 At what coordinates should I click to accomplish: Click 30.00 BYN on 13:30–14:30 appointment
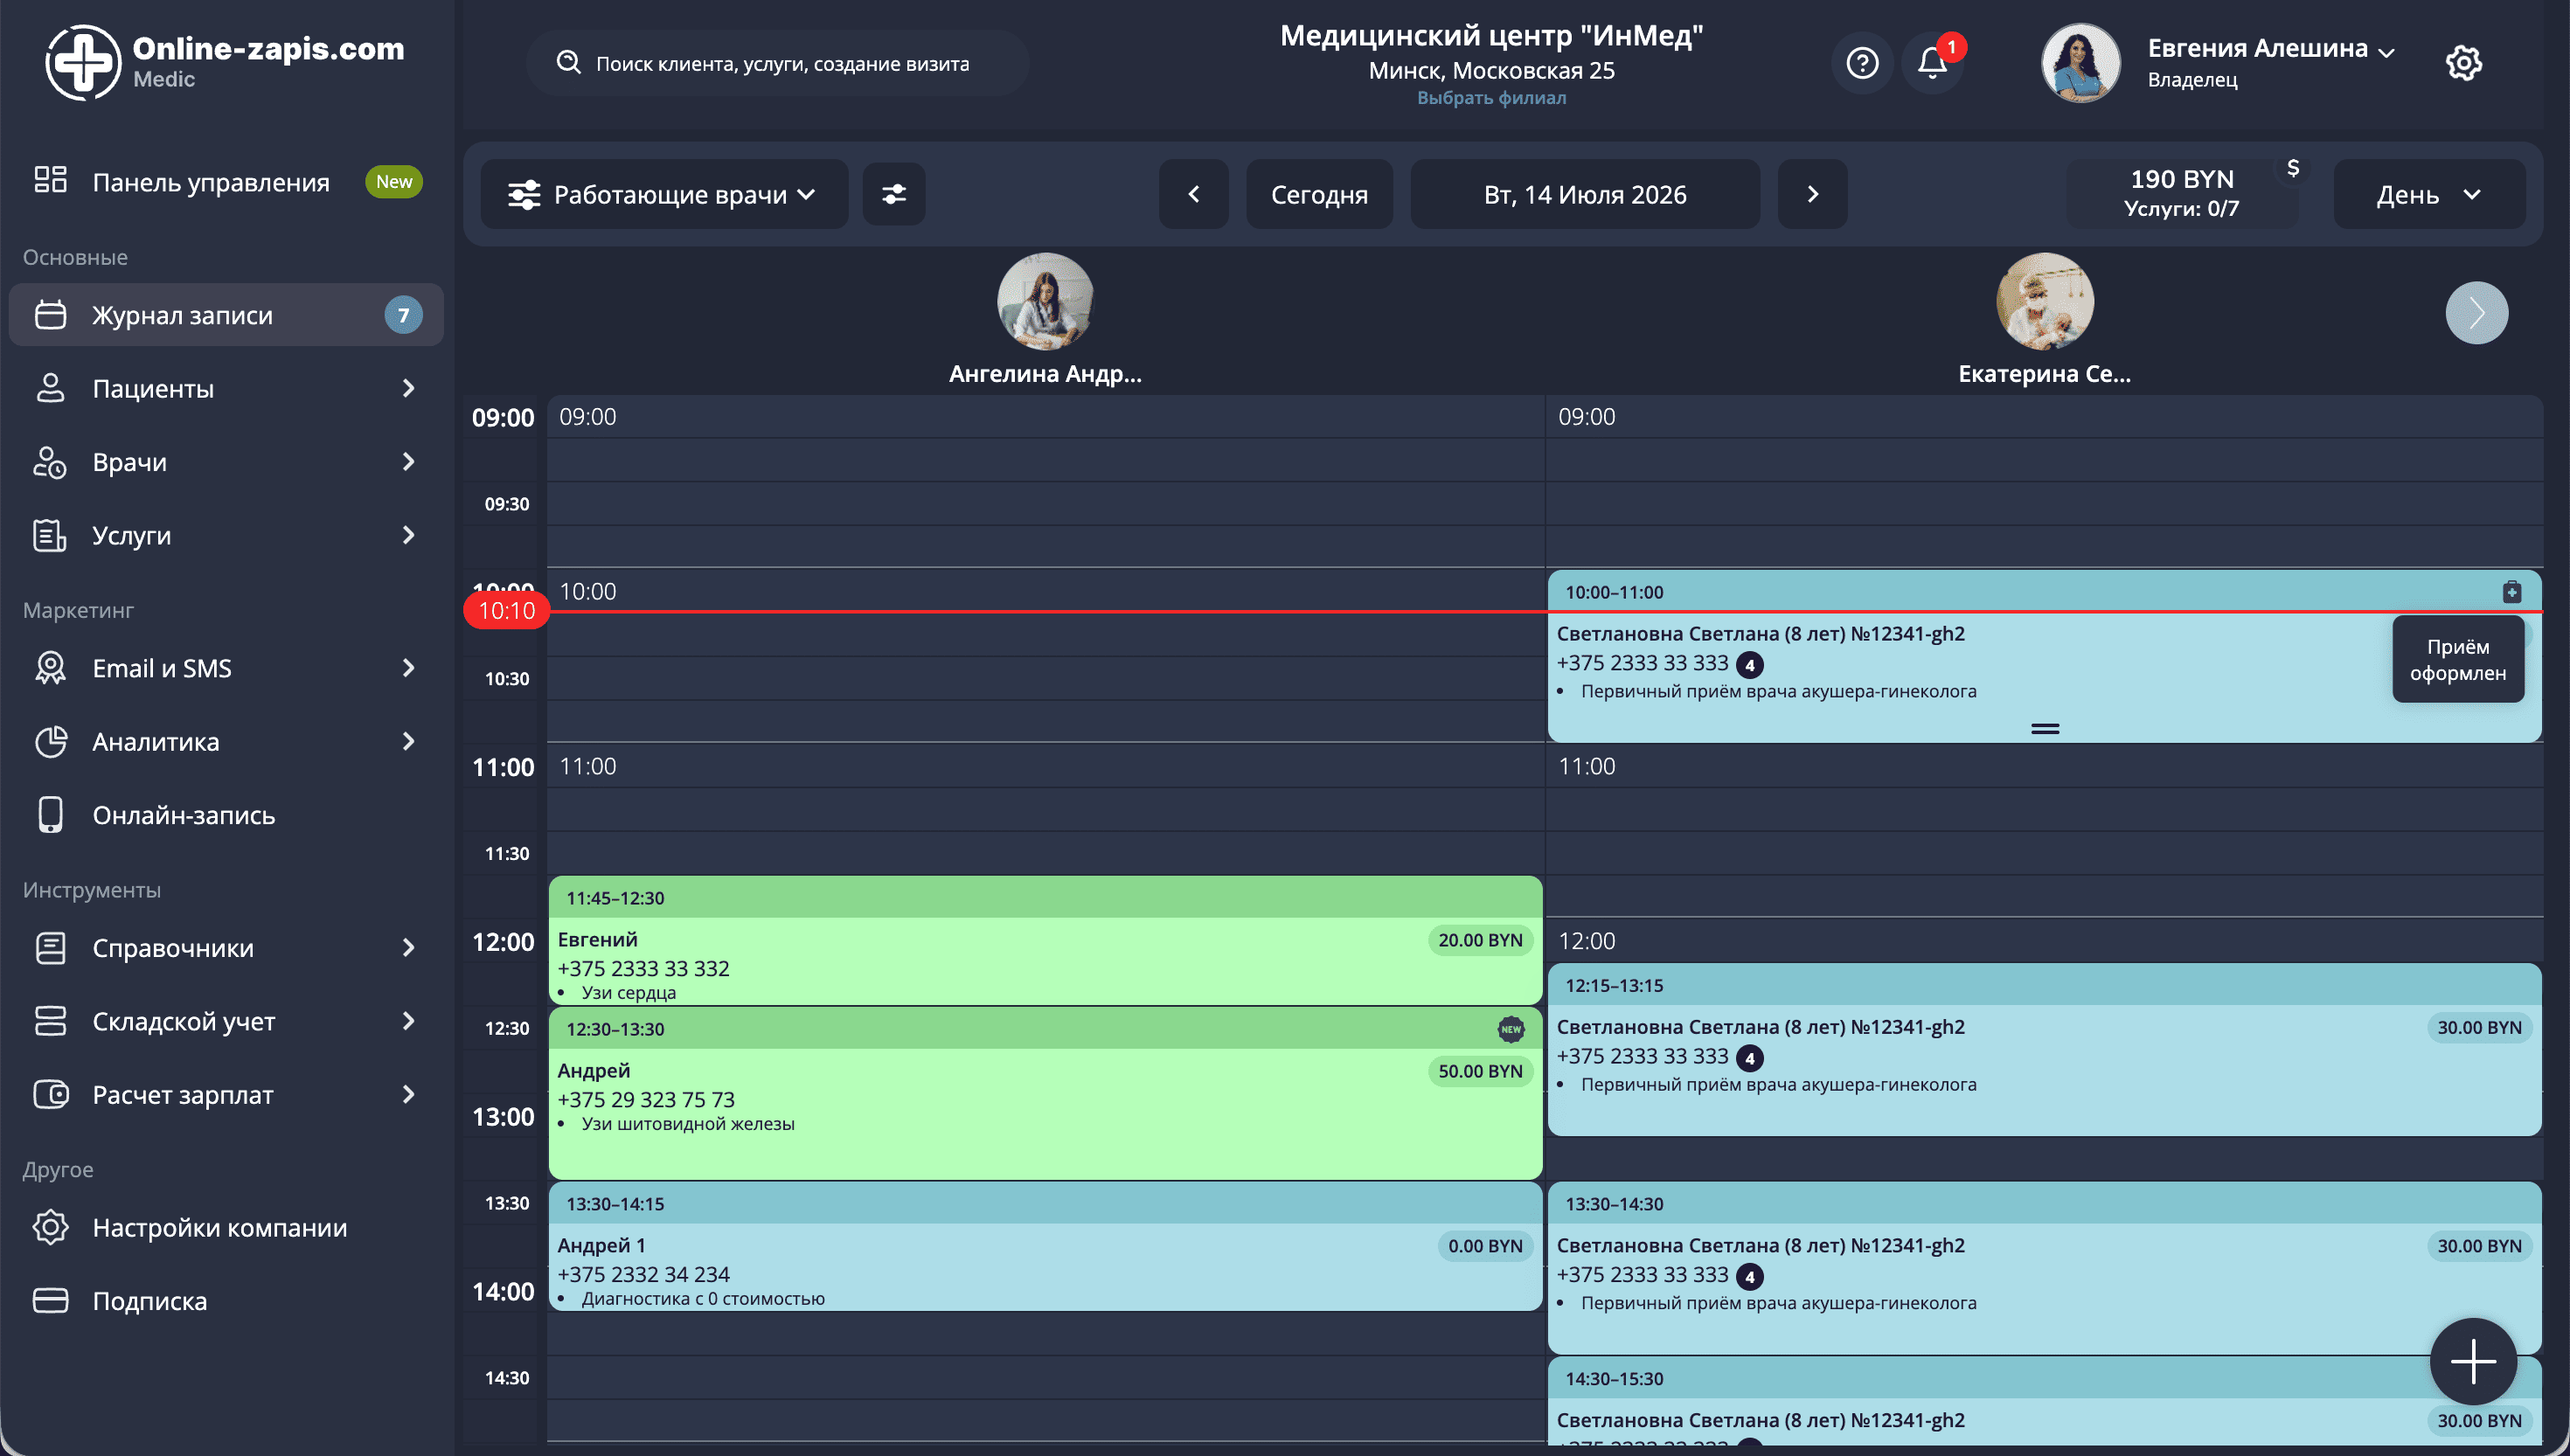pos(2479,1246)
